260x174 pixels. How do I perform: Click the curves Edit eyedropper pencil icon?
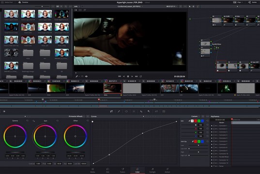[x=189, y=121]
